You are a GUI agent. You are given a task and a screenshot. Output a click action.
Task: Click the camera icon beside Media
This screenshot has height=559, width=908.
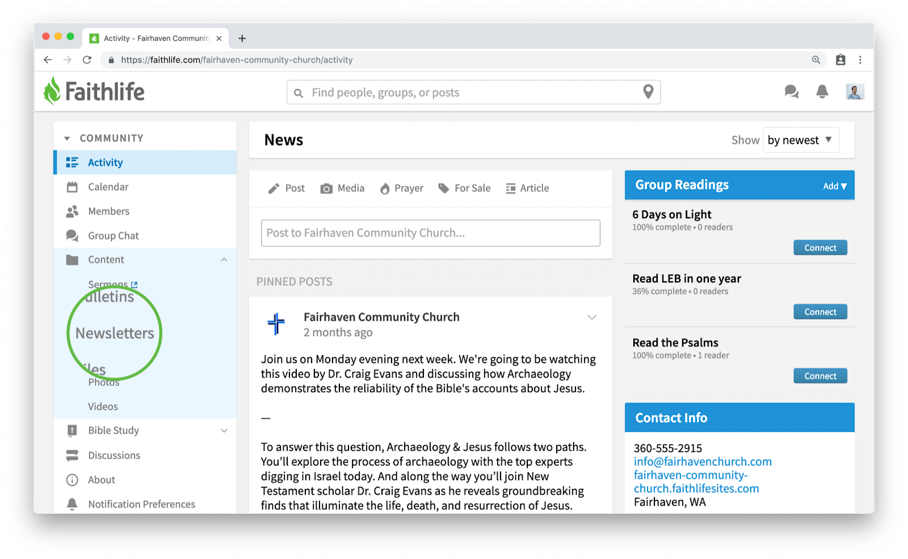pos(326,189)
